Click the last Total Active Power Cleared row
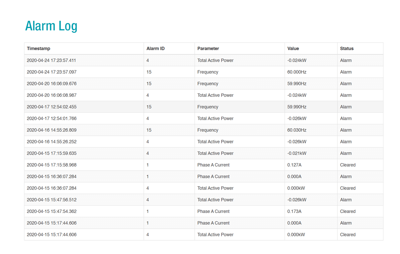Screen dimensions: 400x254 point(215,234)
